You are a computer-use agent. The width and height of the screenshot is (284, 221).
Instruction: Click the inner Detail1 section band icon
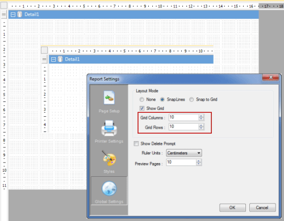coord(60,59)
